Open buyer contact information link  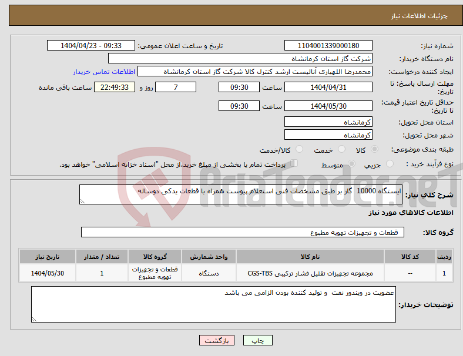click(104, 72)
